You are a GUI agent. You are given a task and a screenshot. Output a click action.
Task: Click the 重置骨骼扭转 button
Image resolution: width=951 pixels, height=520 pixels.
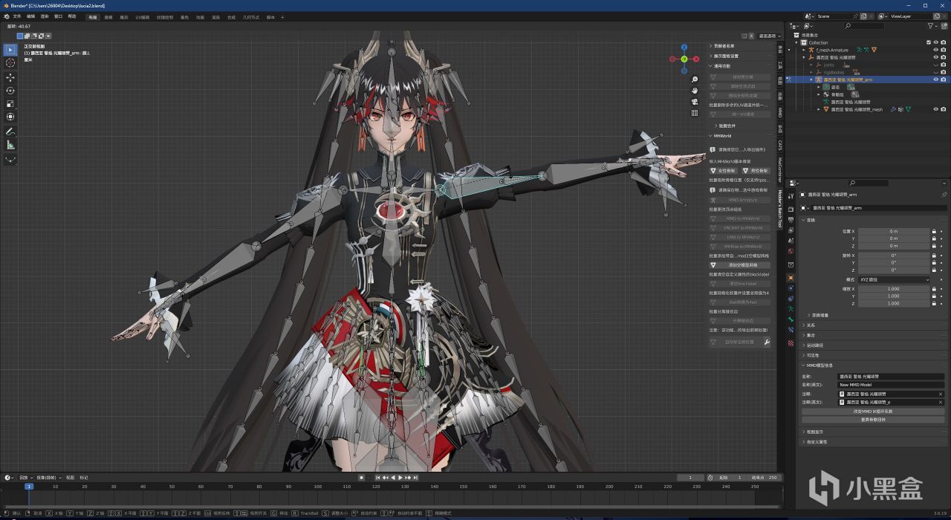click(x=873, y=419)
